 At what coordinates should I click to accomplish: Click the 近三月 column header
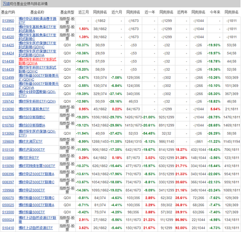click(83, 12)
